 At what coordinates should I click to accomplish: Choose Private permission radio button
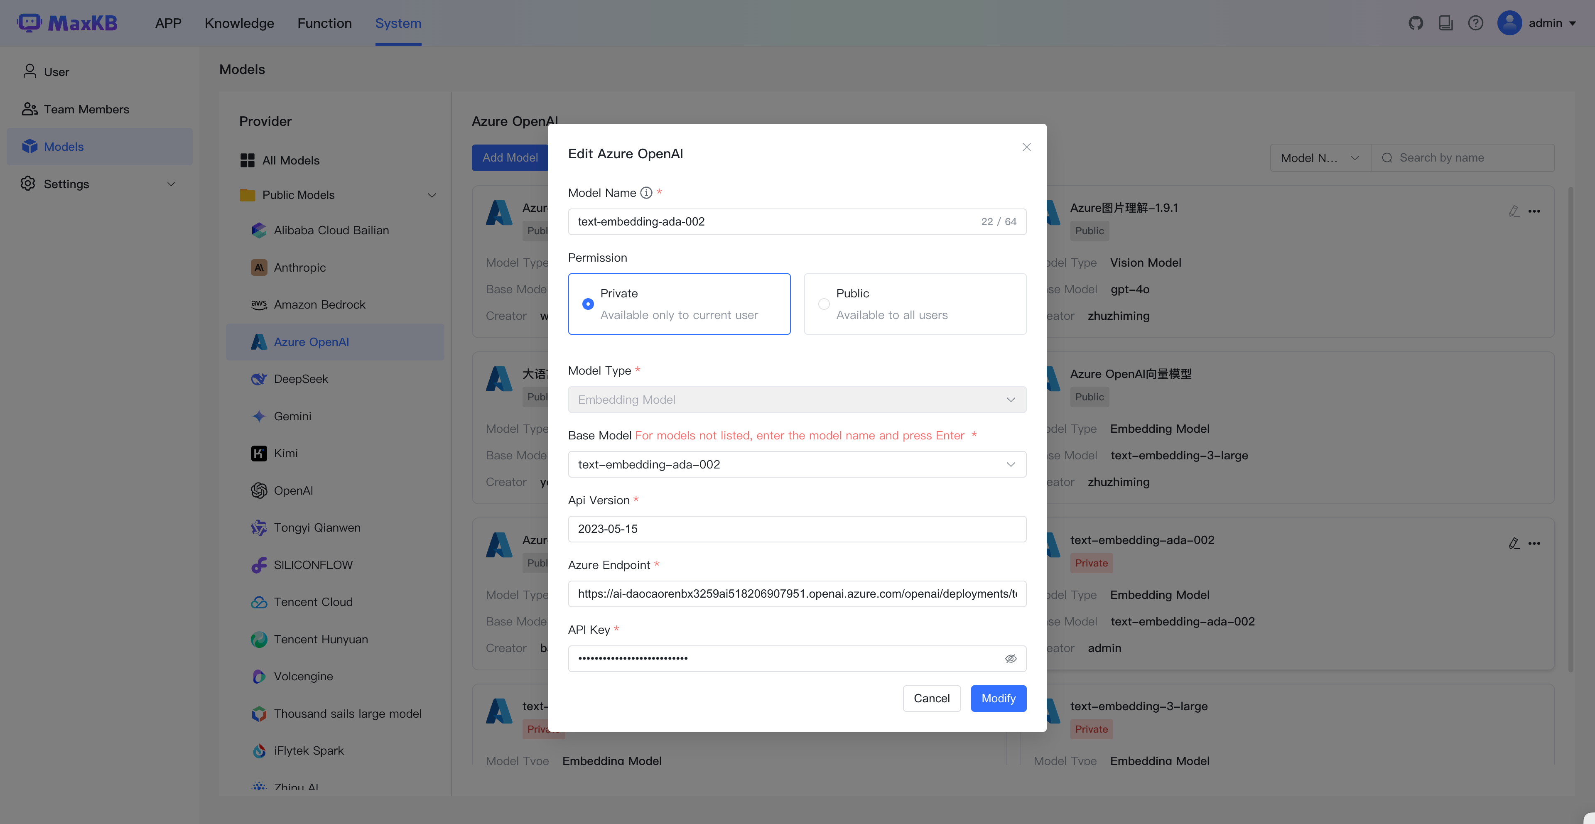pyautogui.click(x=588, y=304)
